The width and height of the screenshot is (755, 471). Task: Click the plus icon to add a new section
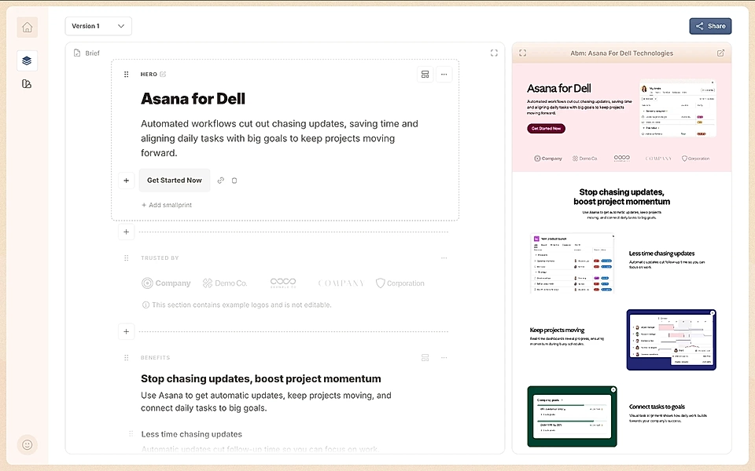coord(126,232)
